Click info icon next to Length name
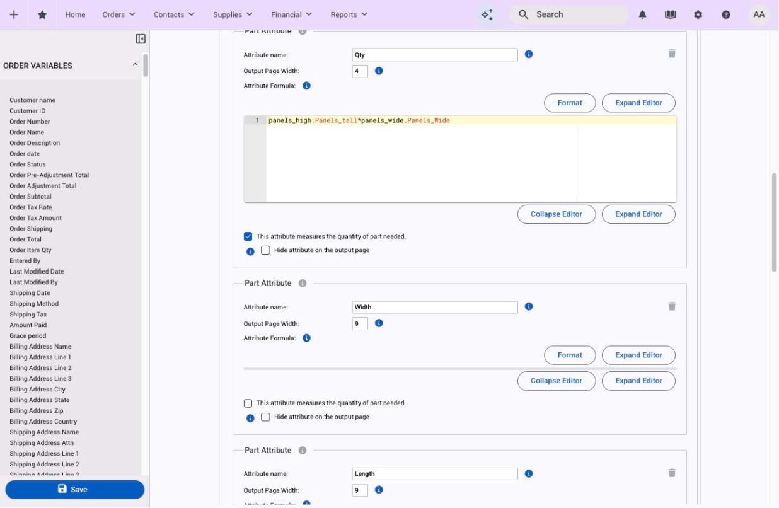 (x=529, y=473)
